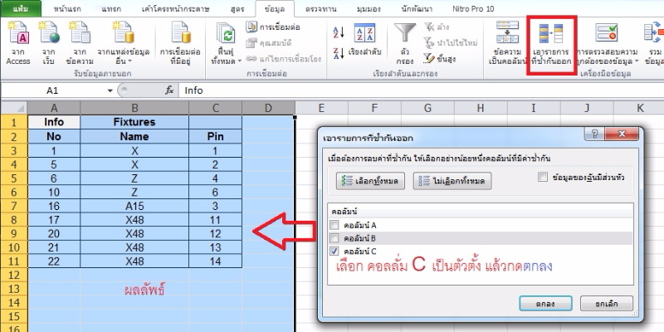
Task: Sort Z to A descending
Action: click(x=339, y=53)
